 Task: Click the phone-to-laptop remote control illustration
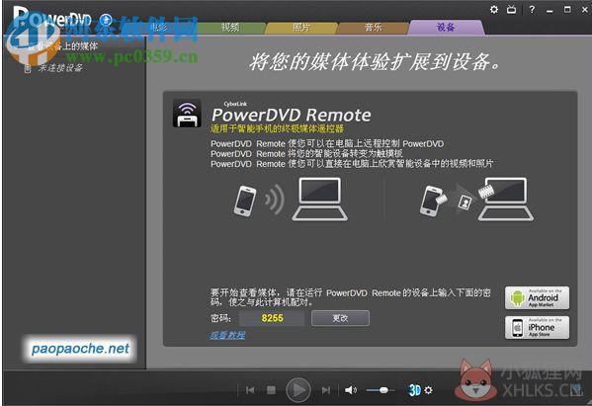pos(291,200)
